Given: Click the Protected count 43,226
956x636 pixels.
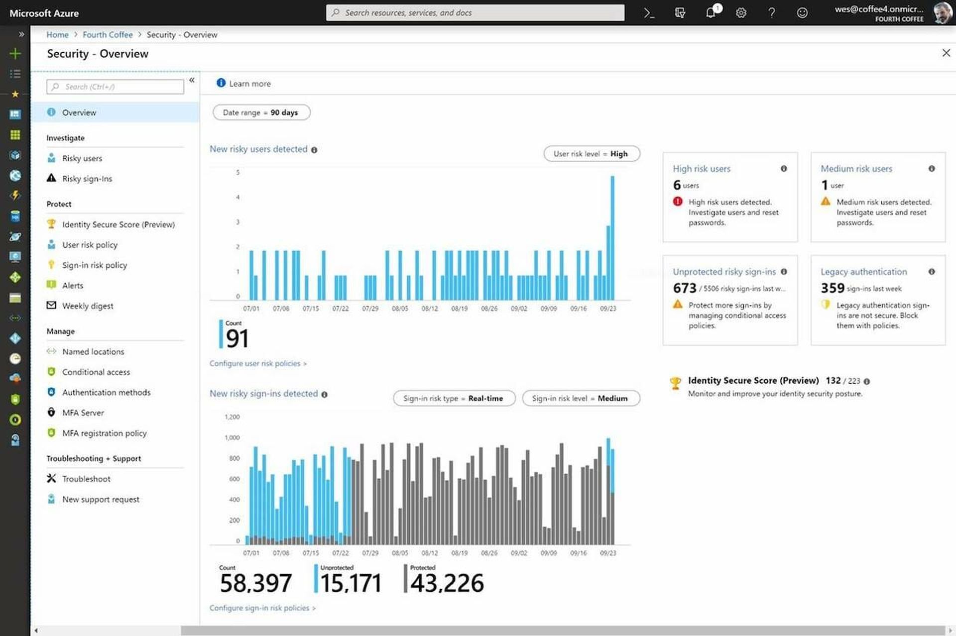Looking at the screenshot, I should point(447,583).
